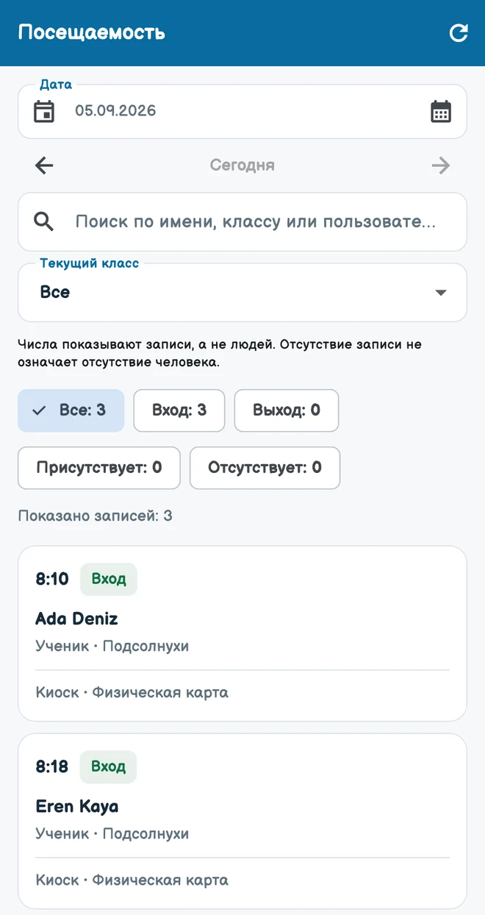Image resolution: width=485 pixels, height=915 pixels.
Task: Open the Eren Kaya attendance card
Action: (242, 821)
